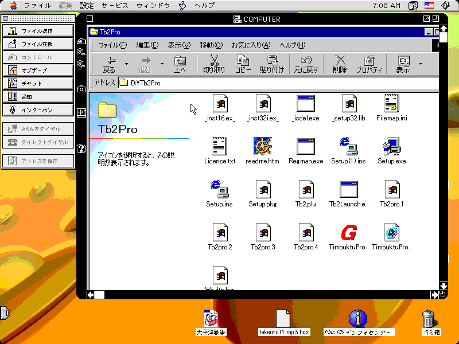Click the 貼り付け (Paste) toolbar button

(272, 64)
